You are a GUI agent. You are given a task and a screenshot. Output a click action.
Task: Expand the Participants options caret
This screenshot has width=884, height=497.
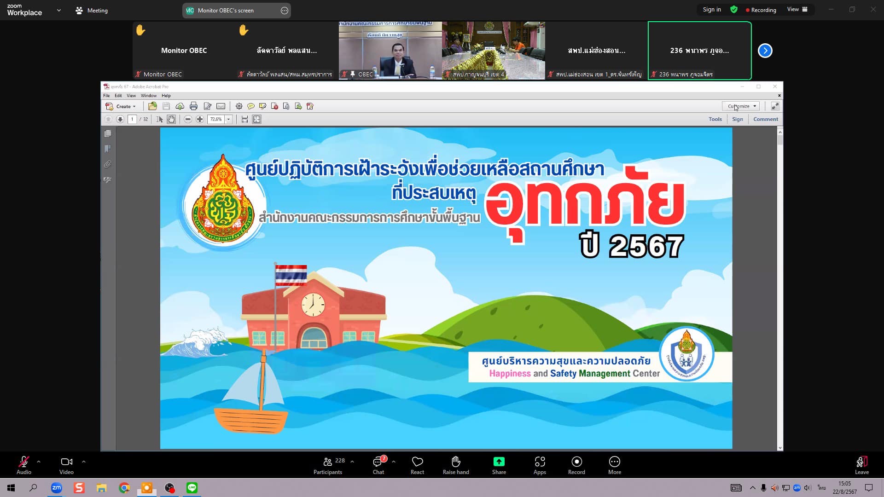coord(352,461)
